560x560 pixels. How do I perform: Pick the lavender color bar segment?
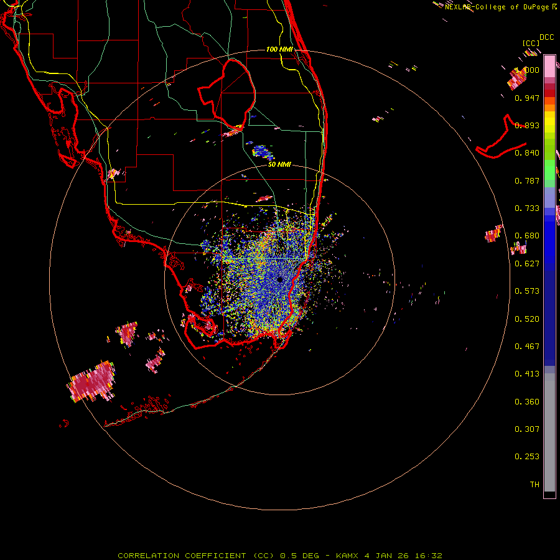click(549, 197)
